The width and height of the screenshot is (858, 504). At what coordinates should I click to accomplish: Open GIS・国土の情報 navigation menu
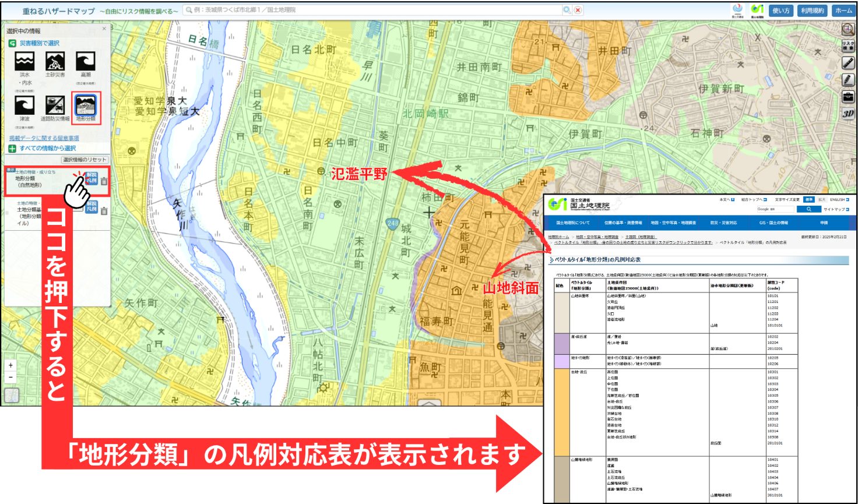click(773, 223)
